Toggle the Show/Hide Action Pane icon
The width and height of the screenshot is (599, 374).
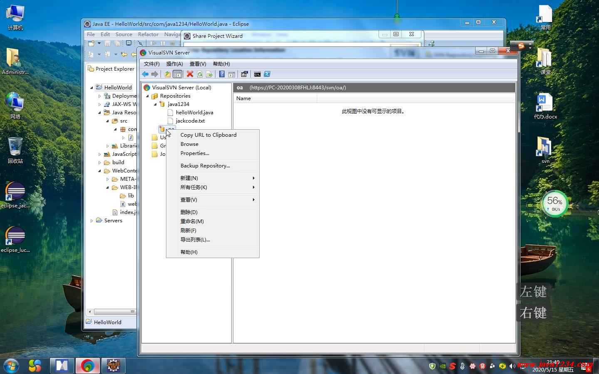click(x=232, y=74)
